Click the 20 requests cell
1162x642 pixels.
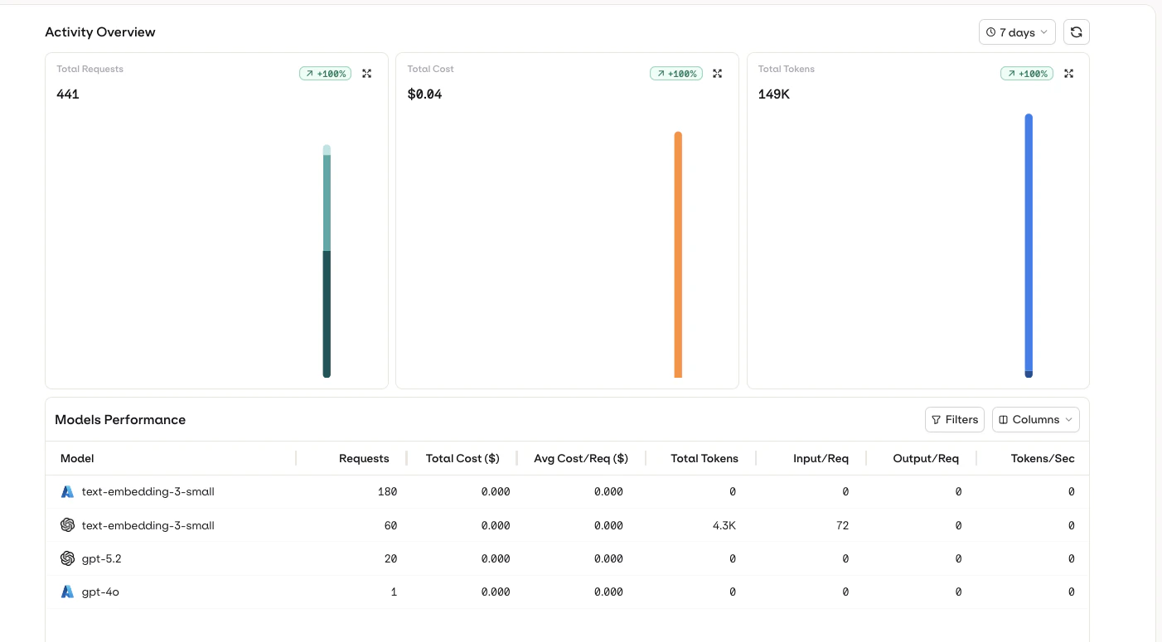(x=390, y=559)
